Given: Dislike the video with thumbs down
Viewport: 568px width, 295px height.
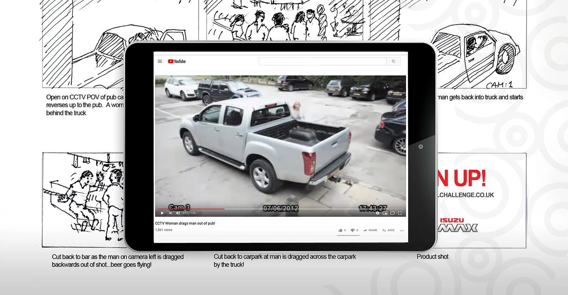Looking at the screenshot, I should 354,230.
